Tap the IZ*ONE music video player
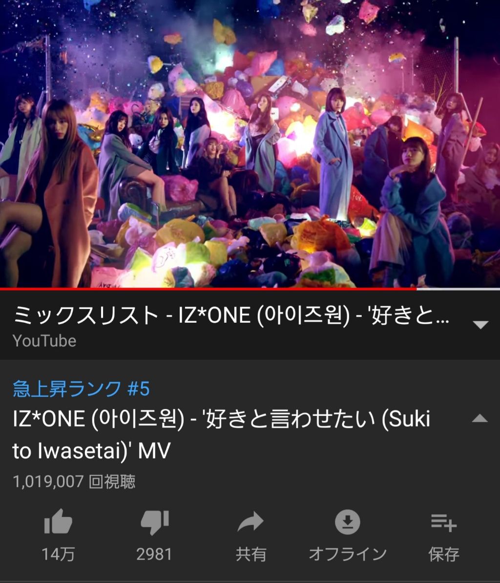The width and height of the screenshot is (500, 583). (250, 144)
